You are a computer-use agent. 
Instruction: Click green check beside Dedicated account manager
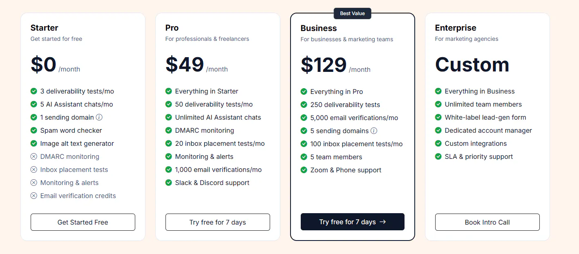438,130
